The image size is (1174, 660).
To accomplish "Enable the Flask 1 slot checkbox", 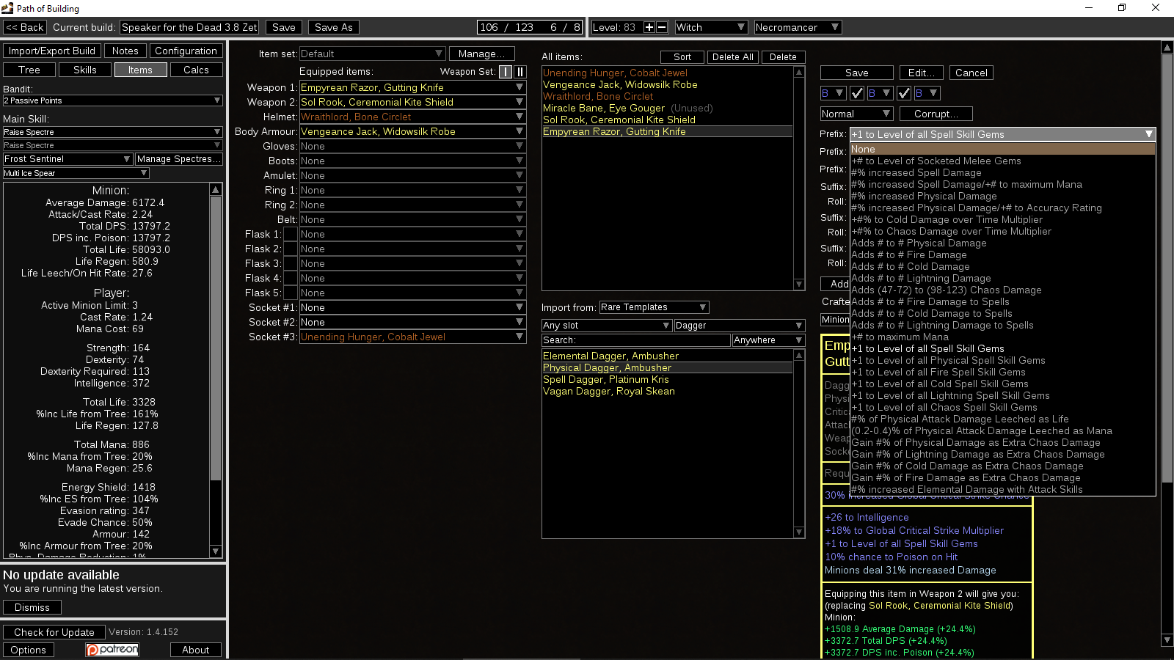I will point(291,233).
